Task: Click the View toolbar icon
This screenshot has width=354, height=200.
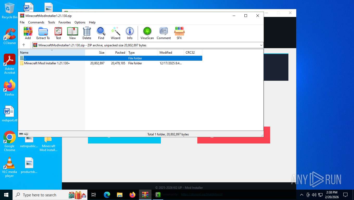Action: click(x=72, y=33)
